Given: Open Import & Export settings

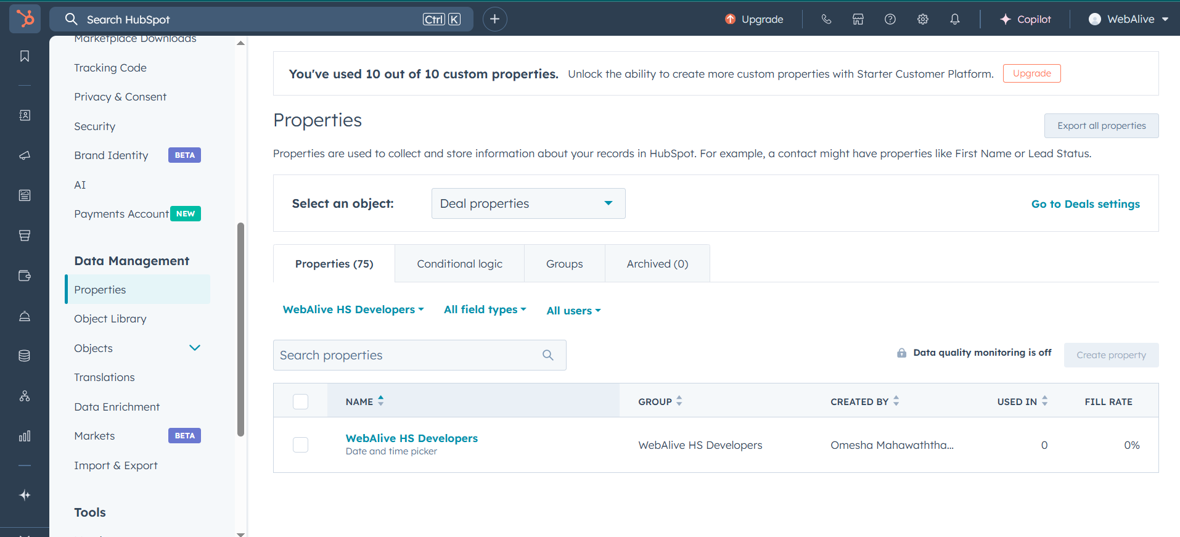Looking at the screenshot, I should coord(116,465).
